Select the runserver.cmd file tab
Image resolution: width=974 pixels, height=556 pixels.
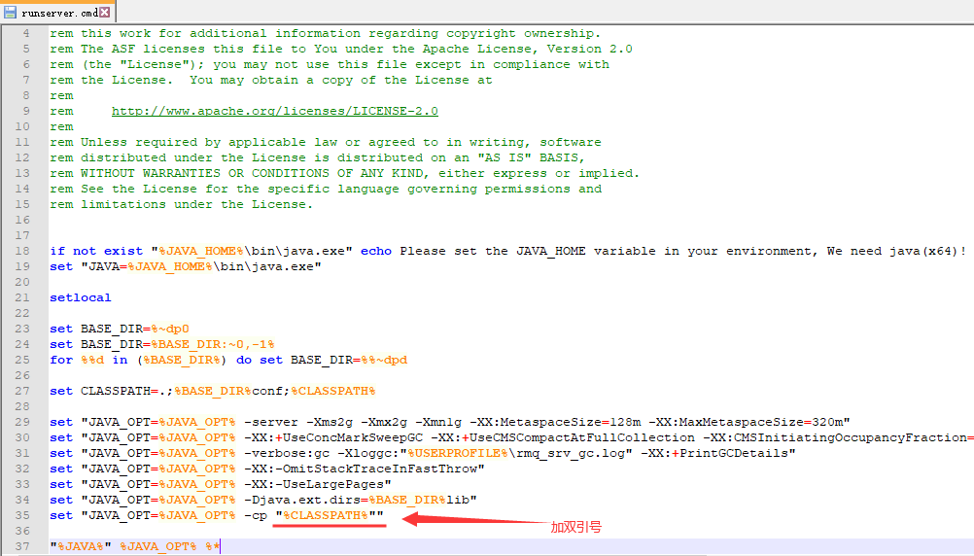tap(58, 12)
